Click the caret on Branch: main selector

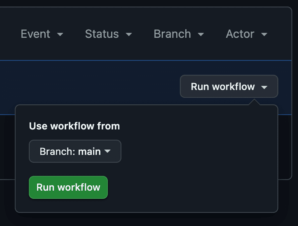108,151
